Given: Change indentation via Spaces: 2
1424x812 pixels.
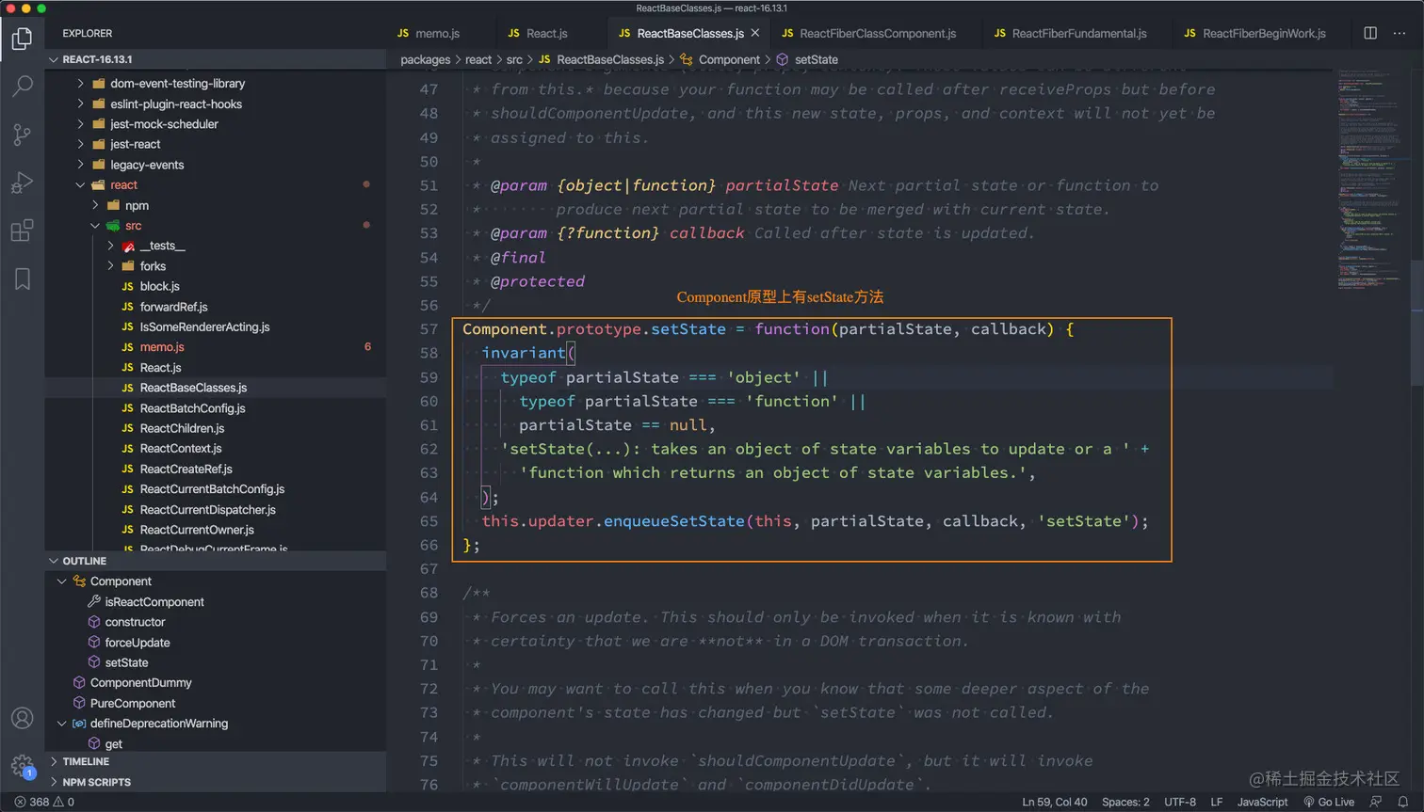Looking at the screenshot, I should click(1125, 802).
